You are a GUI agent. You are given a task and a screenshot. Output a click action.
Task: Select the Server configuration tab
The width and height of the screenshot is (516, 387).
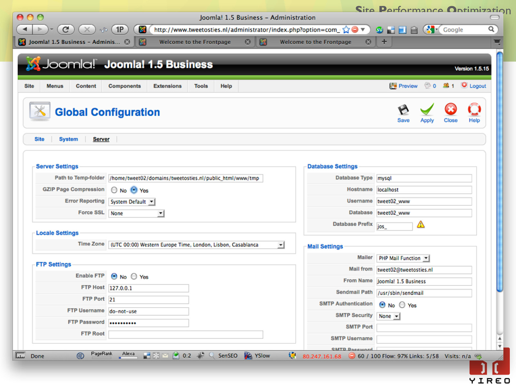point(101,139)
